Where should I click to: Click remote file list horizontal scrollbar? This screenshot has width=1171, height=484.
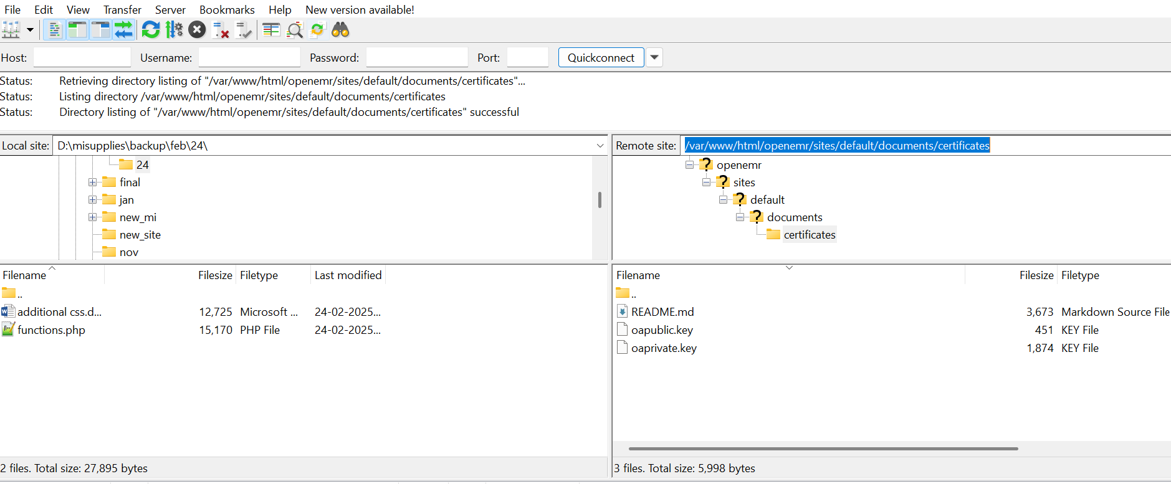[x=823, y=448]
